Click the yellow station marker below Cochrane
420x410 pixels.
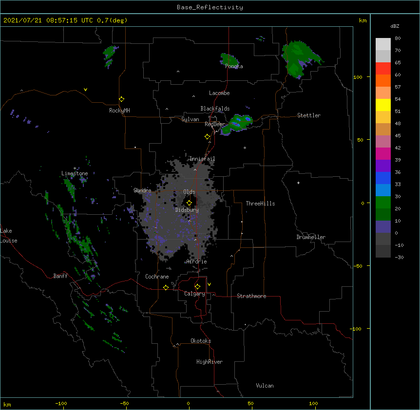166,287
